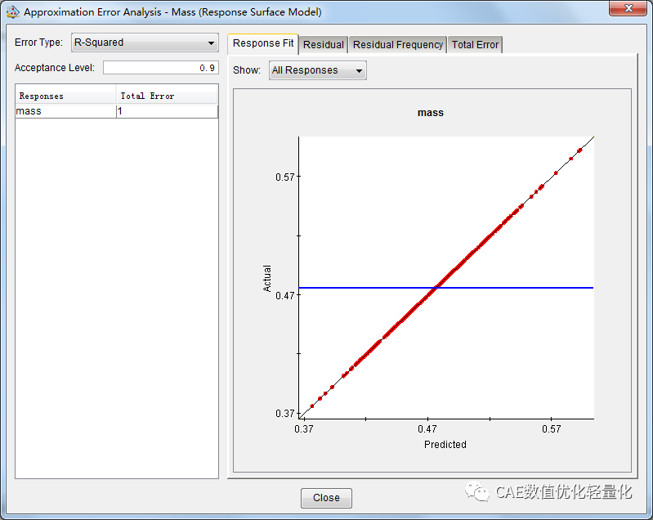Close the dialog with the X button
Screen dimensions: 653x520
pos(628,8)
